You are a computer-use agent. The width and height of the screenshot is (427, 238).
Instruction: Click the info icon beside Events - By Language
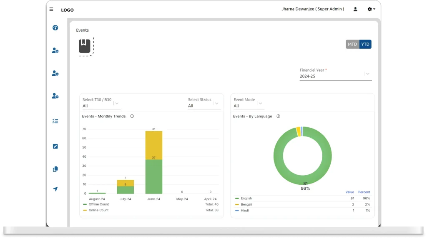coord(278,117)
